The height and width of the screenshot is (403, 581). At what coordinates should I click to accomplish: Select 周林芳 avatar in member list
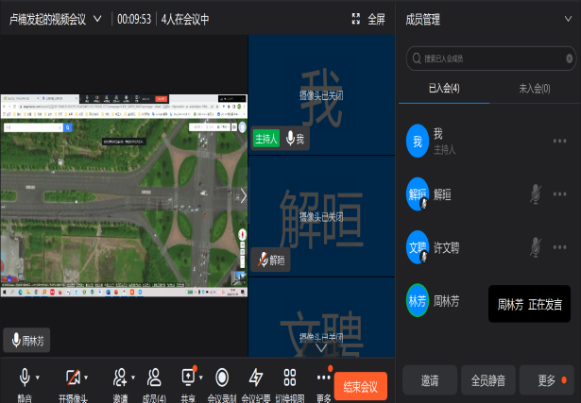pyautogui.click(x=418, y=300)
